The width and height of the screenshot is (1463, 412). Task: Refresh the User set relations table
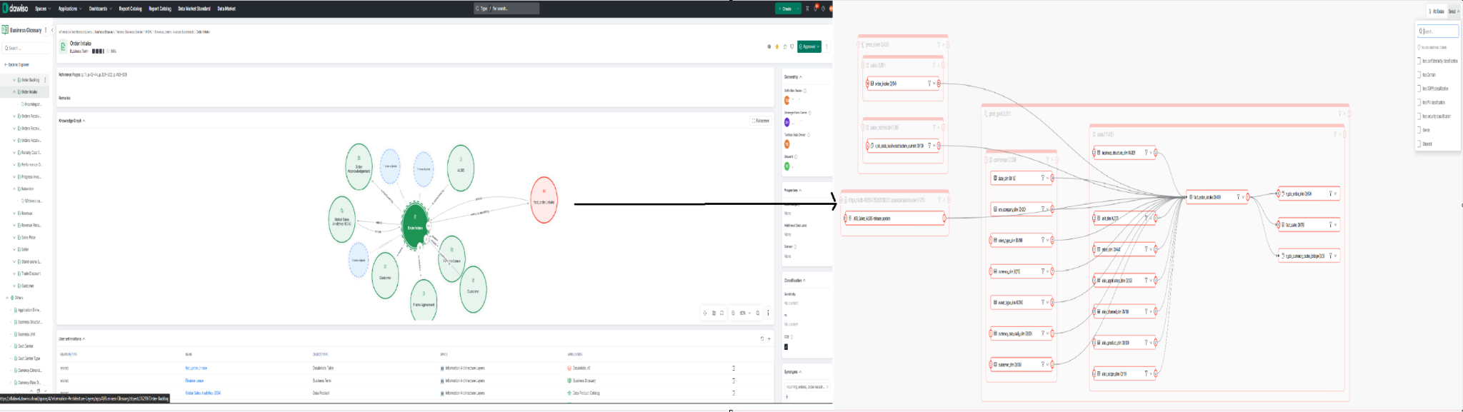pyautogui.click(x=762, y=338)
